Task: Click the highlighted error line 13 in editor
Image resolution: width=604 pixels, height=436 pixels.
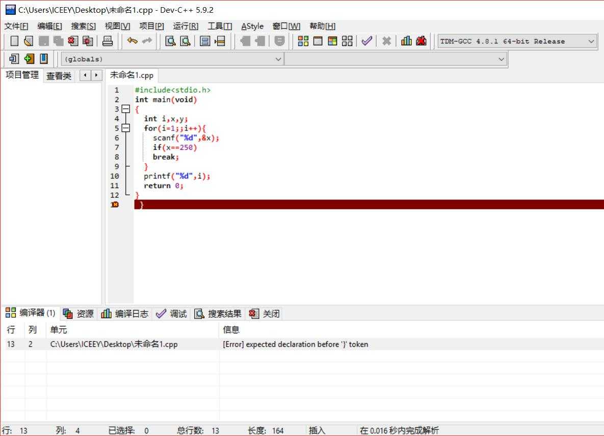Action: (369, 204)
